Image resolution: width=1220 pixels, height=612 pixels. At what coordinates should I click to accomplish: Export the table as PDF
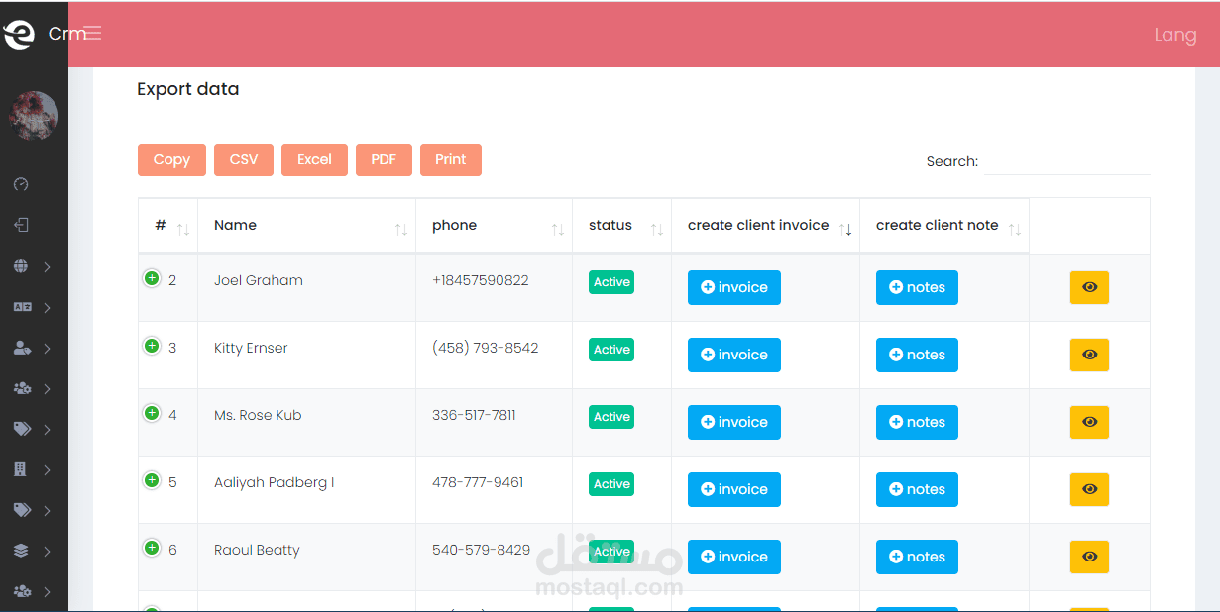pyautogui.click(x=384, y=159)
